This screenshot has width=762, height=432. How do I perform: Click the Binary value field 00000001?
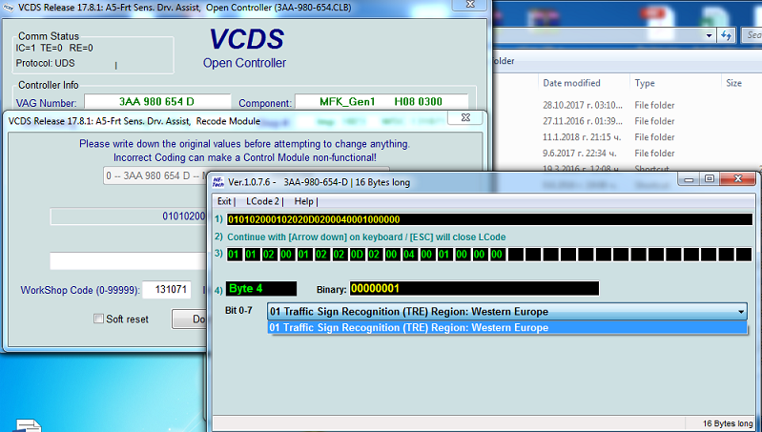474,288
